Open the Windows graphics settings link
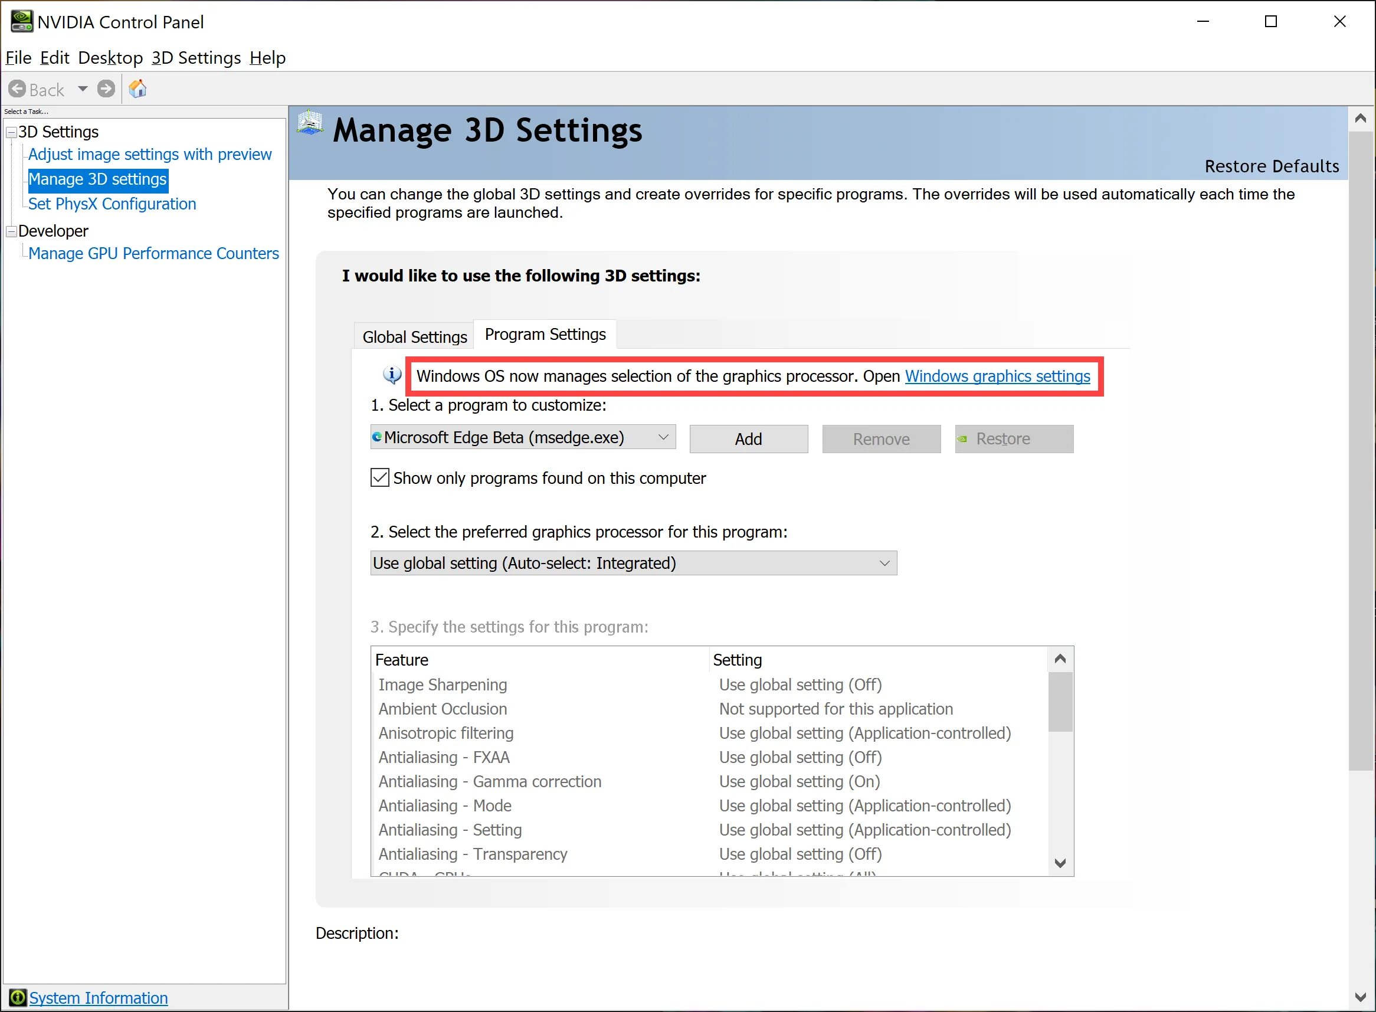Image resolution: width=1376 pixels, height=1012 pixels. [x=997, y=375]
